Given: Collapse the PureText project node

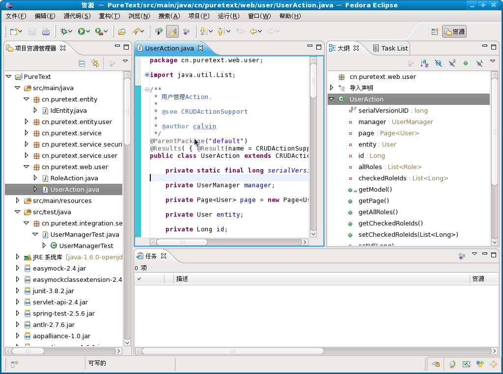Looking at the screenshot, I should [x=9, y=76].
